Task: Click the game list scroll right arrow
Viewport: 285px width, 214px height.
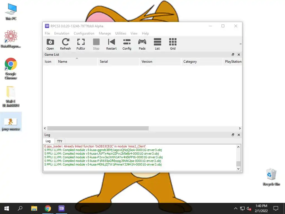Action: pyautogui.click(x=240, y=128)
